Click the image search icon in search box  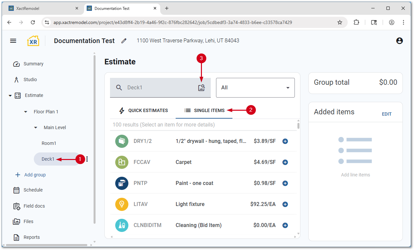coord(201,88)
